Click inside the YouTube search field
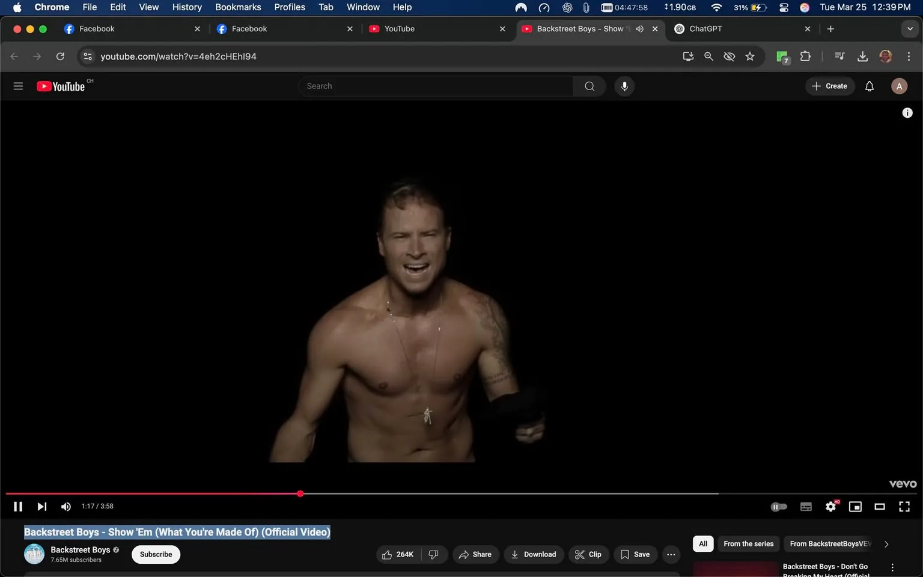 pos(436,86)
